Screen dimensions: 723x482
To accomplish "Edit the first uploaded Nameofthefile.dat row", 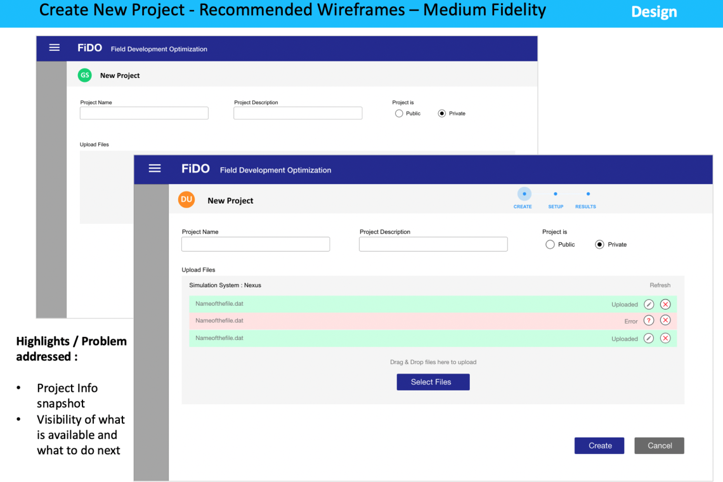I will click(649, 304).
